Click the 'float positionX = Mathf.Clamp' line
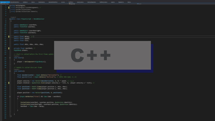Viewport: 215px width, 121px height. pyautogui.click(x=42, y=87)
